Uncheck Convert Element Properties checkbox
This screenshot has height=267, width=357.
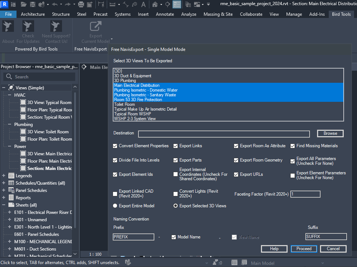coord(115,146)
